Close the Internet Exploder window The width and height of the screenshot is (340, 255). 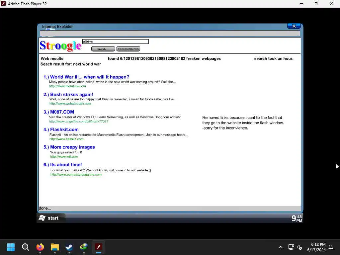click(x=294, y=26)
